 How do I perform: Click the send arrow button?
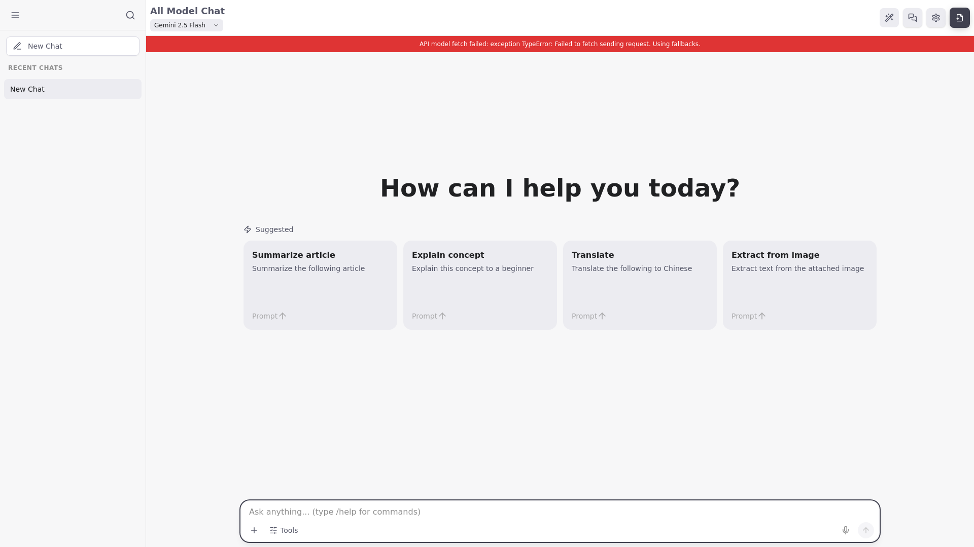pos(865,530)
